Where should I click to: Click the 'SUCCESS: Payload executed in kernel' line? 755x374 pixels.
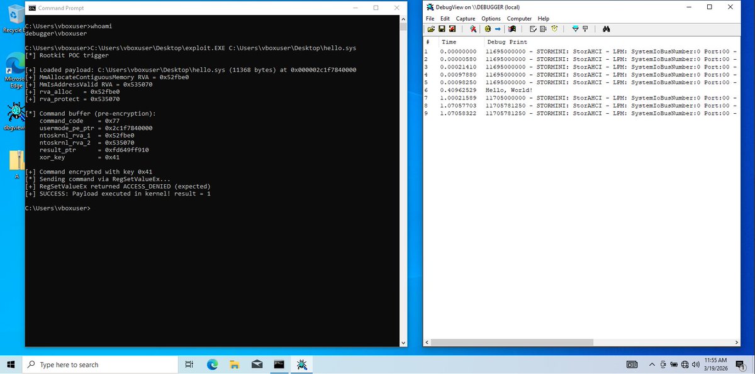118,194
